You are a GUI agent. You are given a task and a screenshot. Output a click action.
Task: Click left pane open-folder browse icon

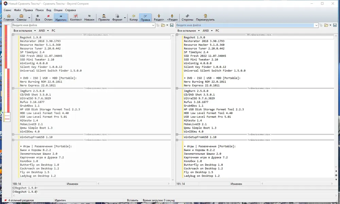tap(163, 25)
